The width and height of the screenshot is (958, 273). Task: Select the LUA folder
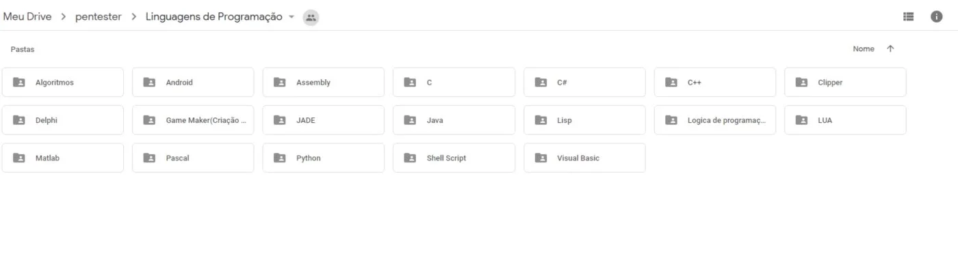coord(845,120)
